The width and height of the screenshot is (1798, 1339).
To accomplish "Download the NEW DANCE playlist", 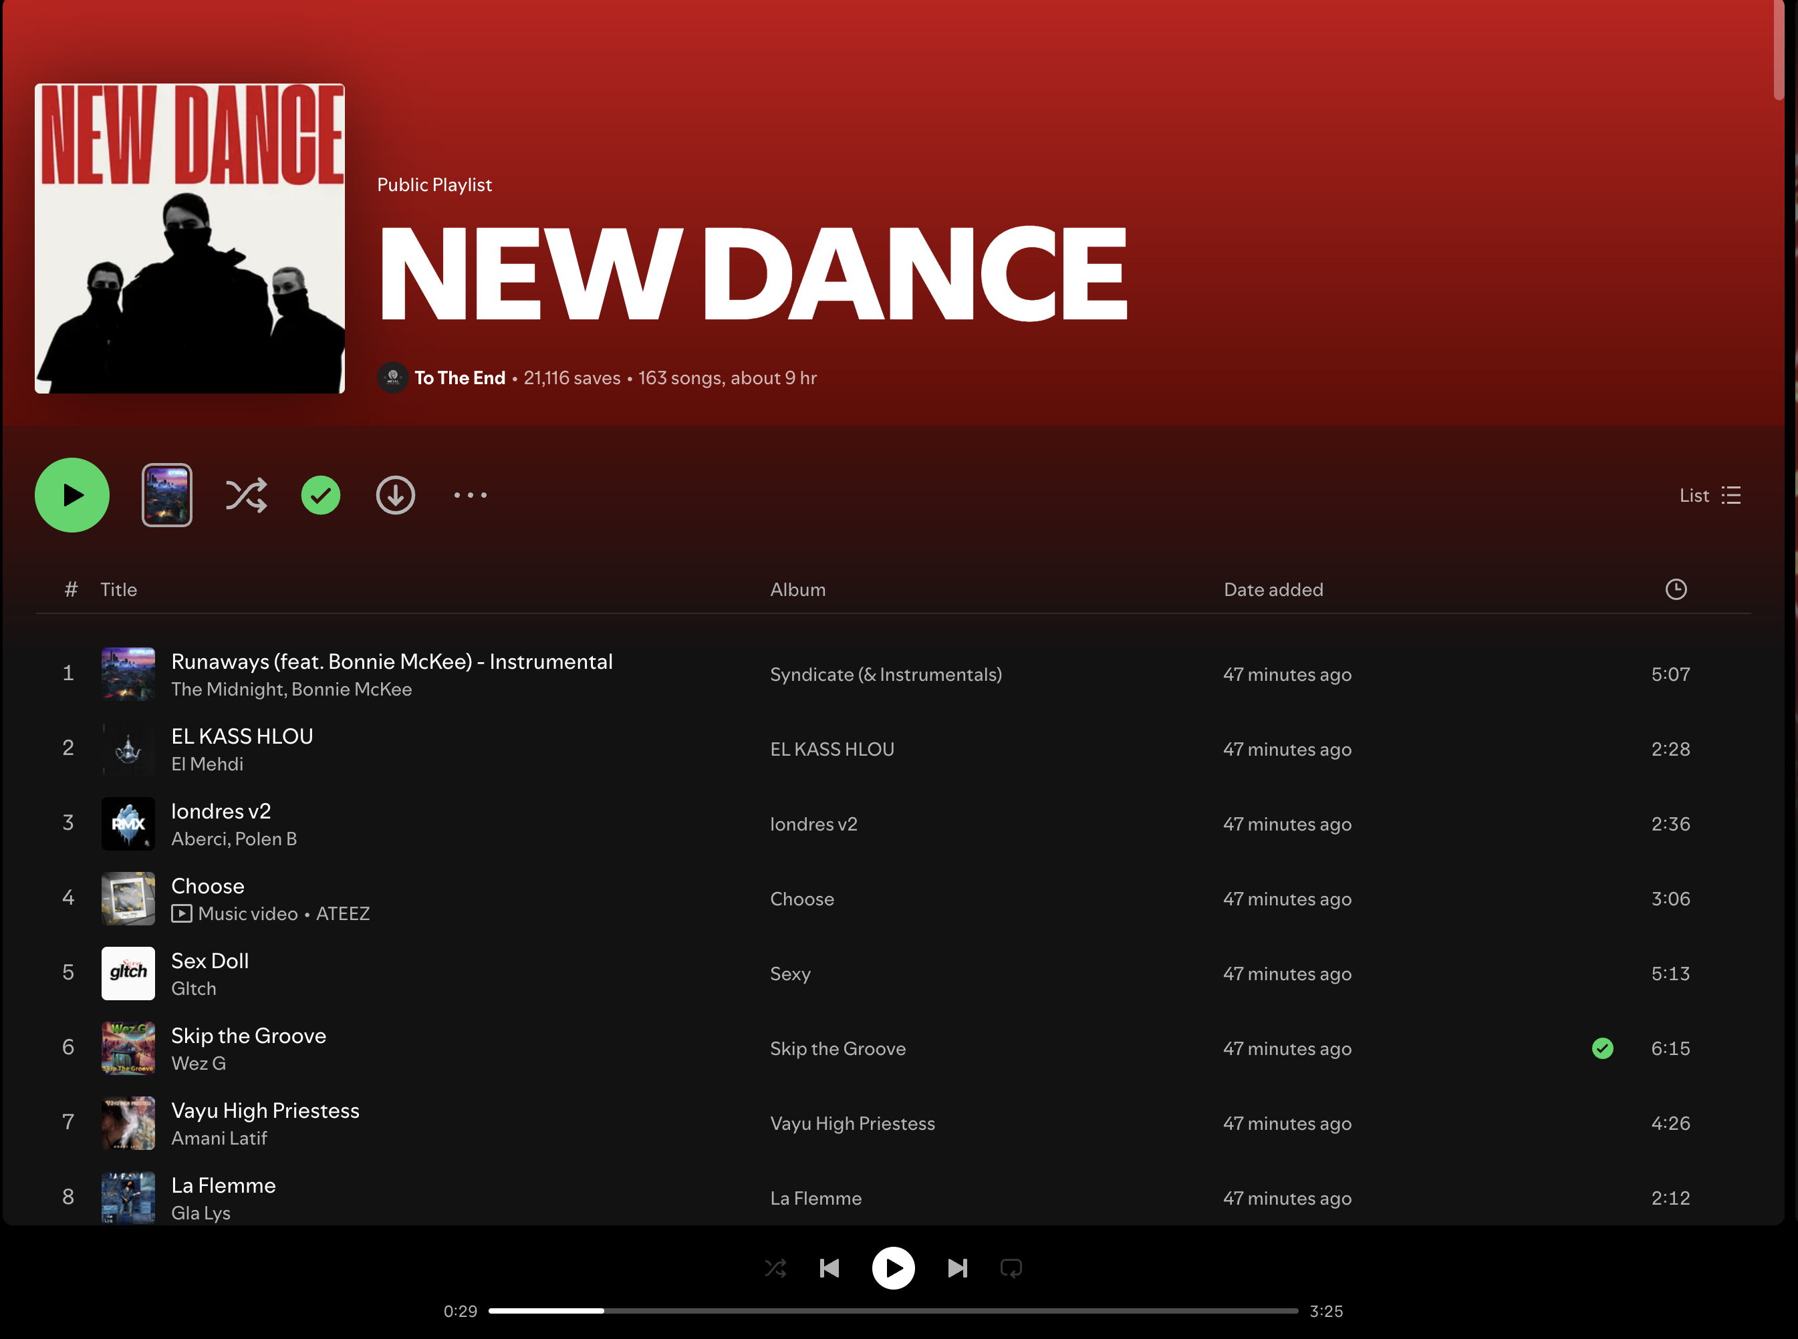I will 396,495.
